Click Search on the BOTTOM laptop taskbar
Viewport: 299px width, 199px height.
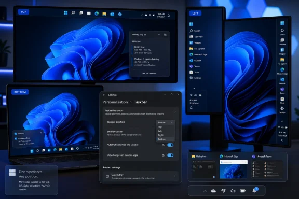[37, 151]
